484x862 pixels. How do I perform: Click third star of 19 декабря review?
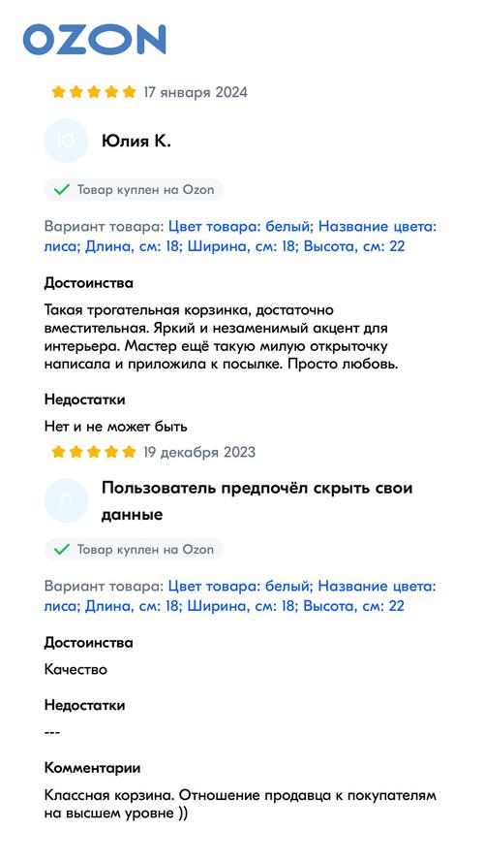(94, 452)
